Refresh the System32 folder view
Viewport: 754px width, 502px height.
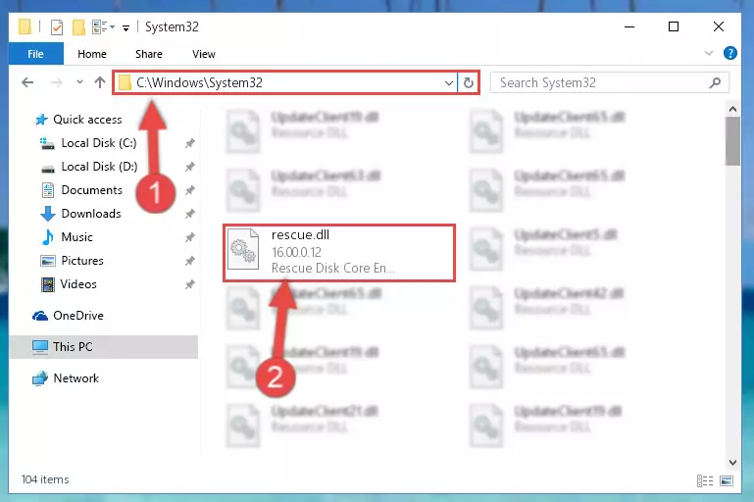tap(469, 82)
